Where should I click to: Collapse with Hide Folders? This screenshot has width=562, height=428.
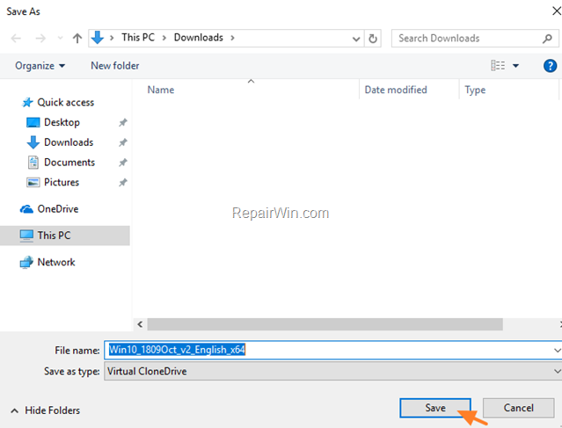[45, 410]
